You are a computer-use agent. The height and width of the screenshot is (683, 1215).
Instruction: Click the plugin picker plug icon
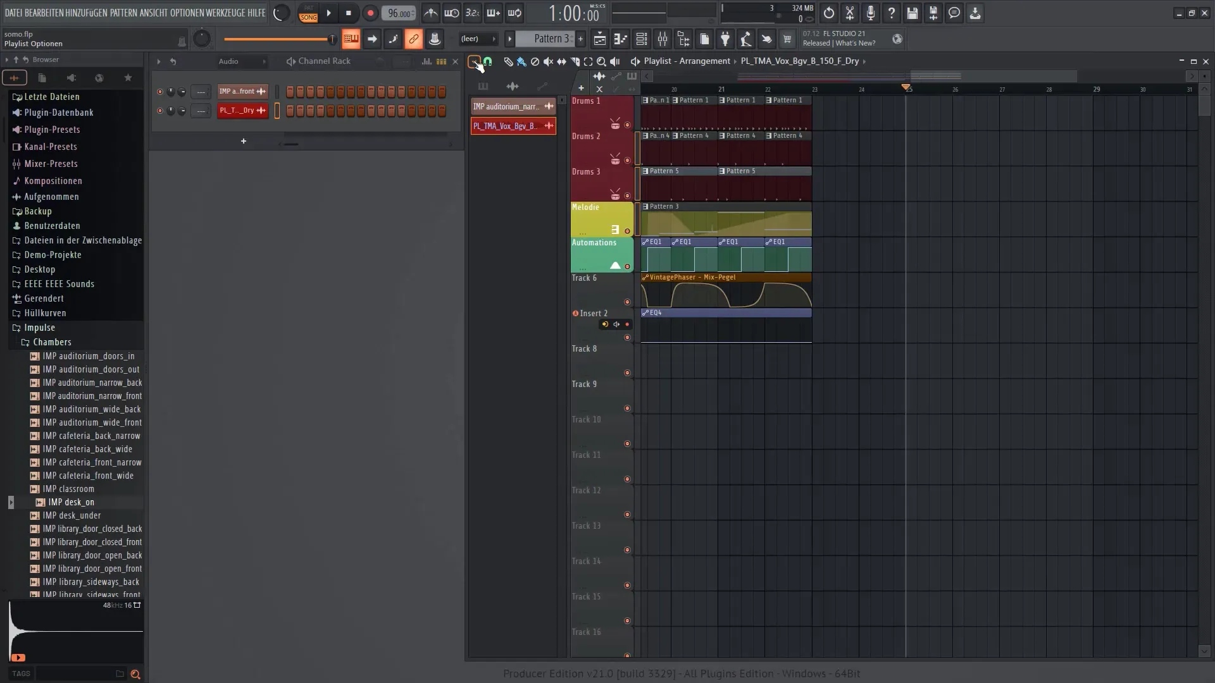pos(725,39)
